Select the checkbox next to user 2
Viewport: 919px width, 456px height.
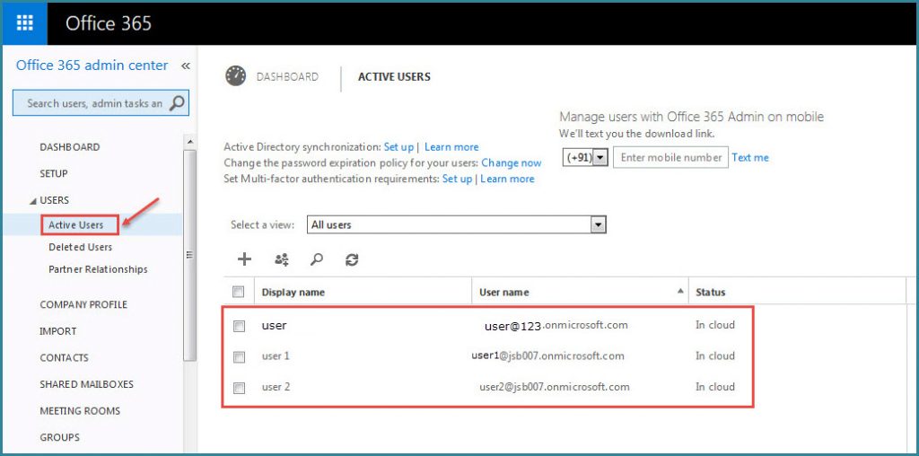(239, 389)
